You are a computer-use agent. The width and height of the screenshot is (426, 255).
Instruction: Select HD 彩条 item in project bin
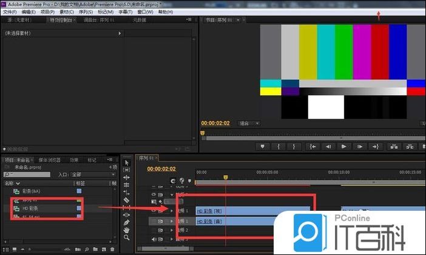pyautogui.click(x=30, y=208)
